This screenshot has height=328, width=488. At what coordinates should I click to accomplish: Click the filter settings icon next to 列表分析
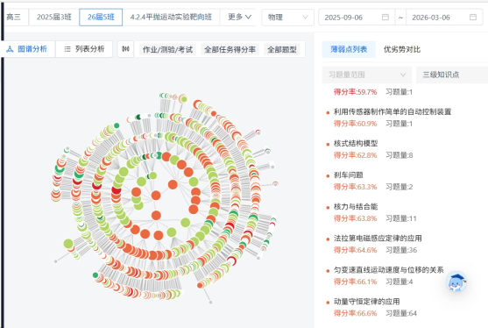coord(125,49)
